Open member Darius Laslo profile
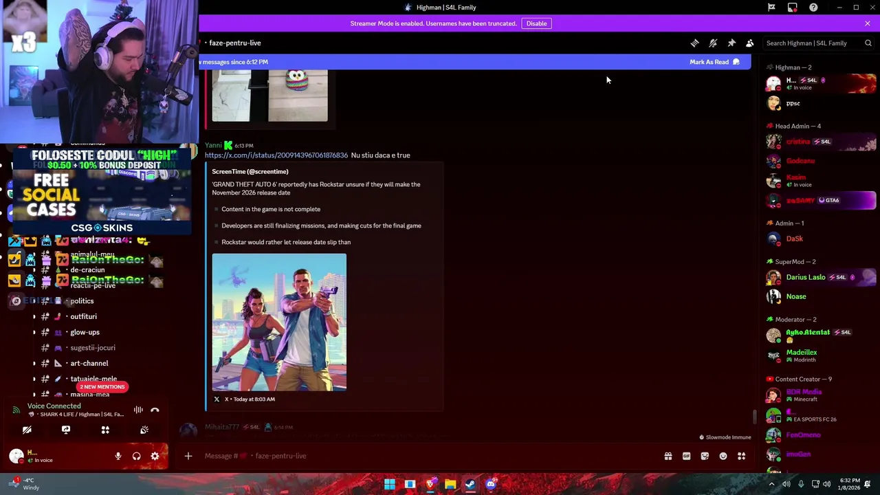The width and height of the screenshot is (880, 495). [x=821, y=277]
